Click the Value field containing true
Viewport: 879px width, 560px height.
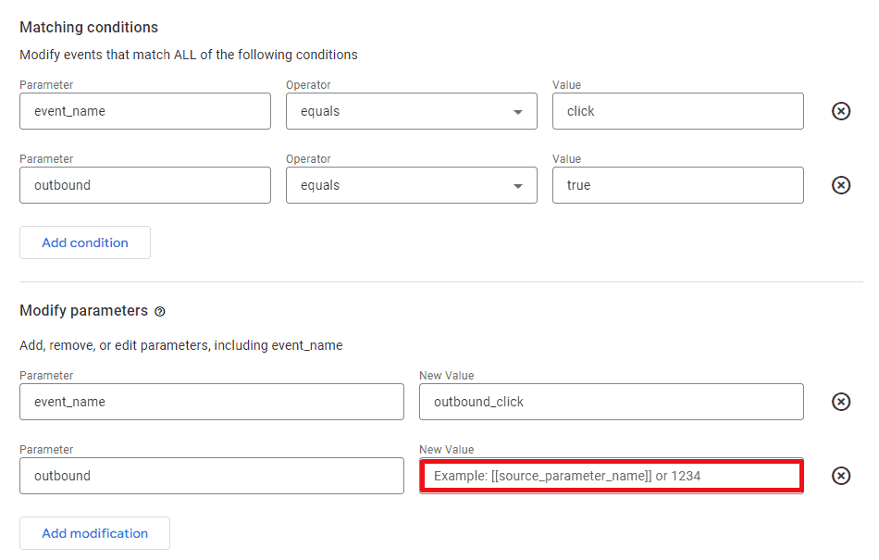677,184
